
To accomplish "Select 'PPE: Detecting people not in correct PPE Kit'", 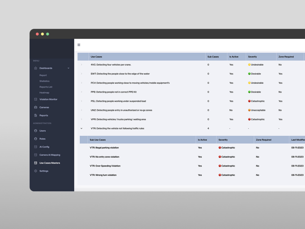I will pos(113,92).
